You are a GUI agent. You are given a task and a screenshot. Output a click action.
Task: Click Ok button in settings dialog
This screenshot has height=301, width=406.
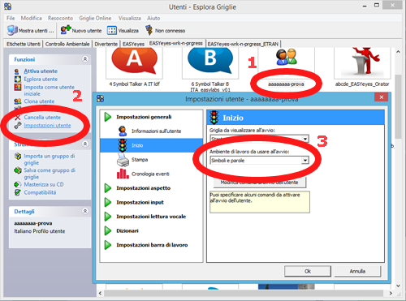pos(308,271)
